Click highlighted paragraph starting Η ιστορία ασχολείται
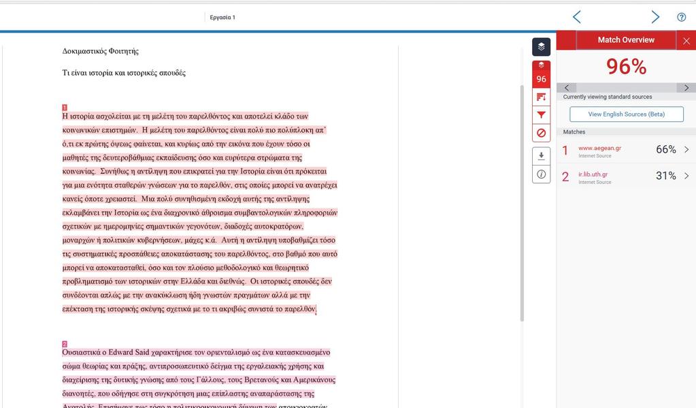The image size is (696, 408). [x=200, y=213]
